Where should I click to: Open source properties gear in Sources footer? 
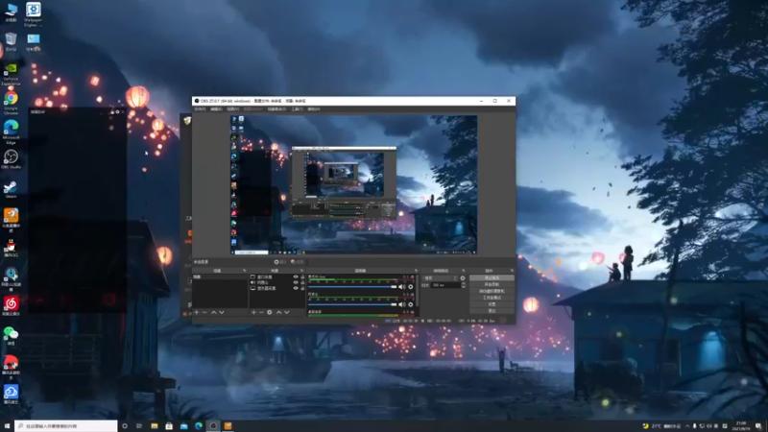270,312
